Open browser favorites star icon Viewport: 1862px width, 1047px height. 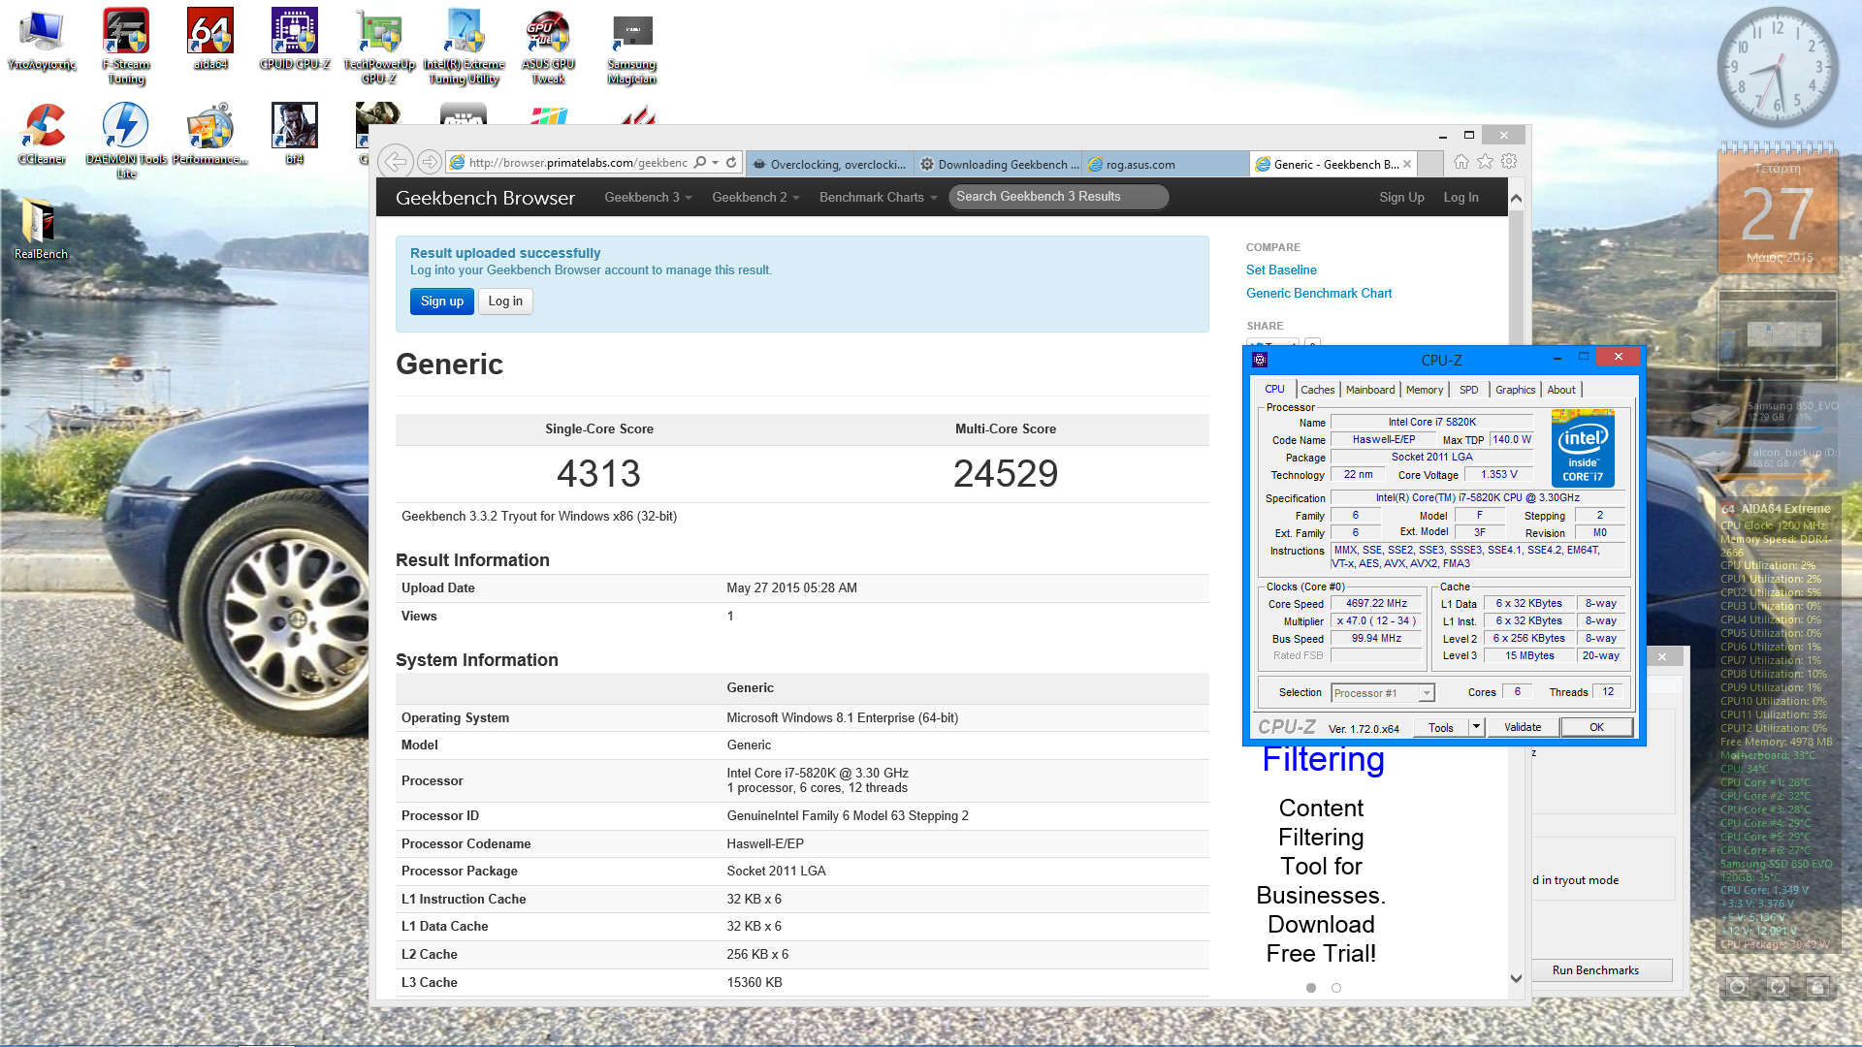pyautogui.click(x=1485, y=162)
